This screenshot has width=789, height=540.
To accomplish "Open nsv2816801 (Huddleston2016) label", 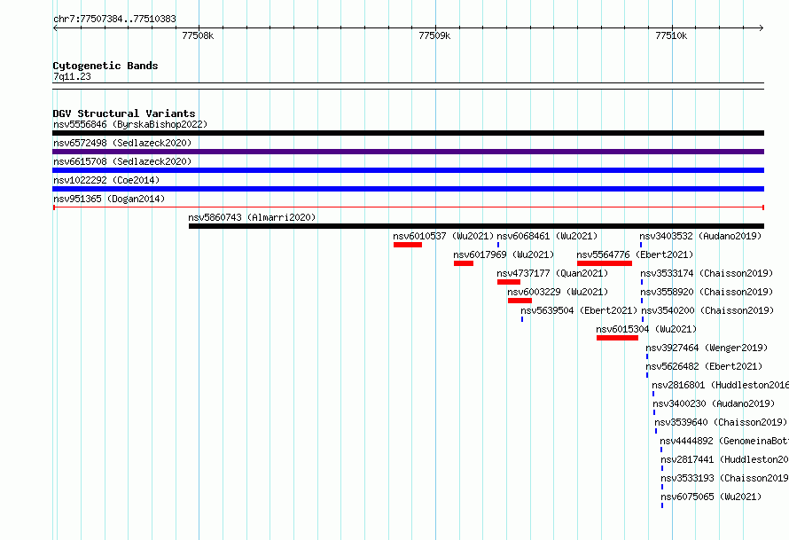I will pos(720,385).
